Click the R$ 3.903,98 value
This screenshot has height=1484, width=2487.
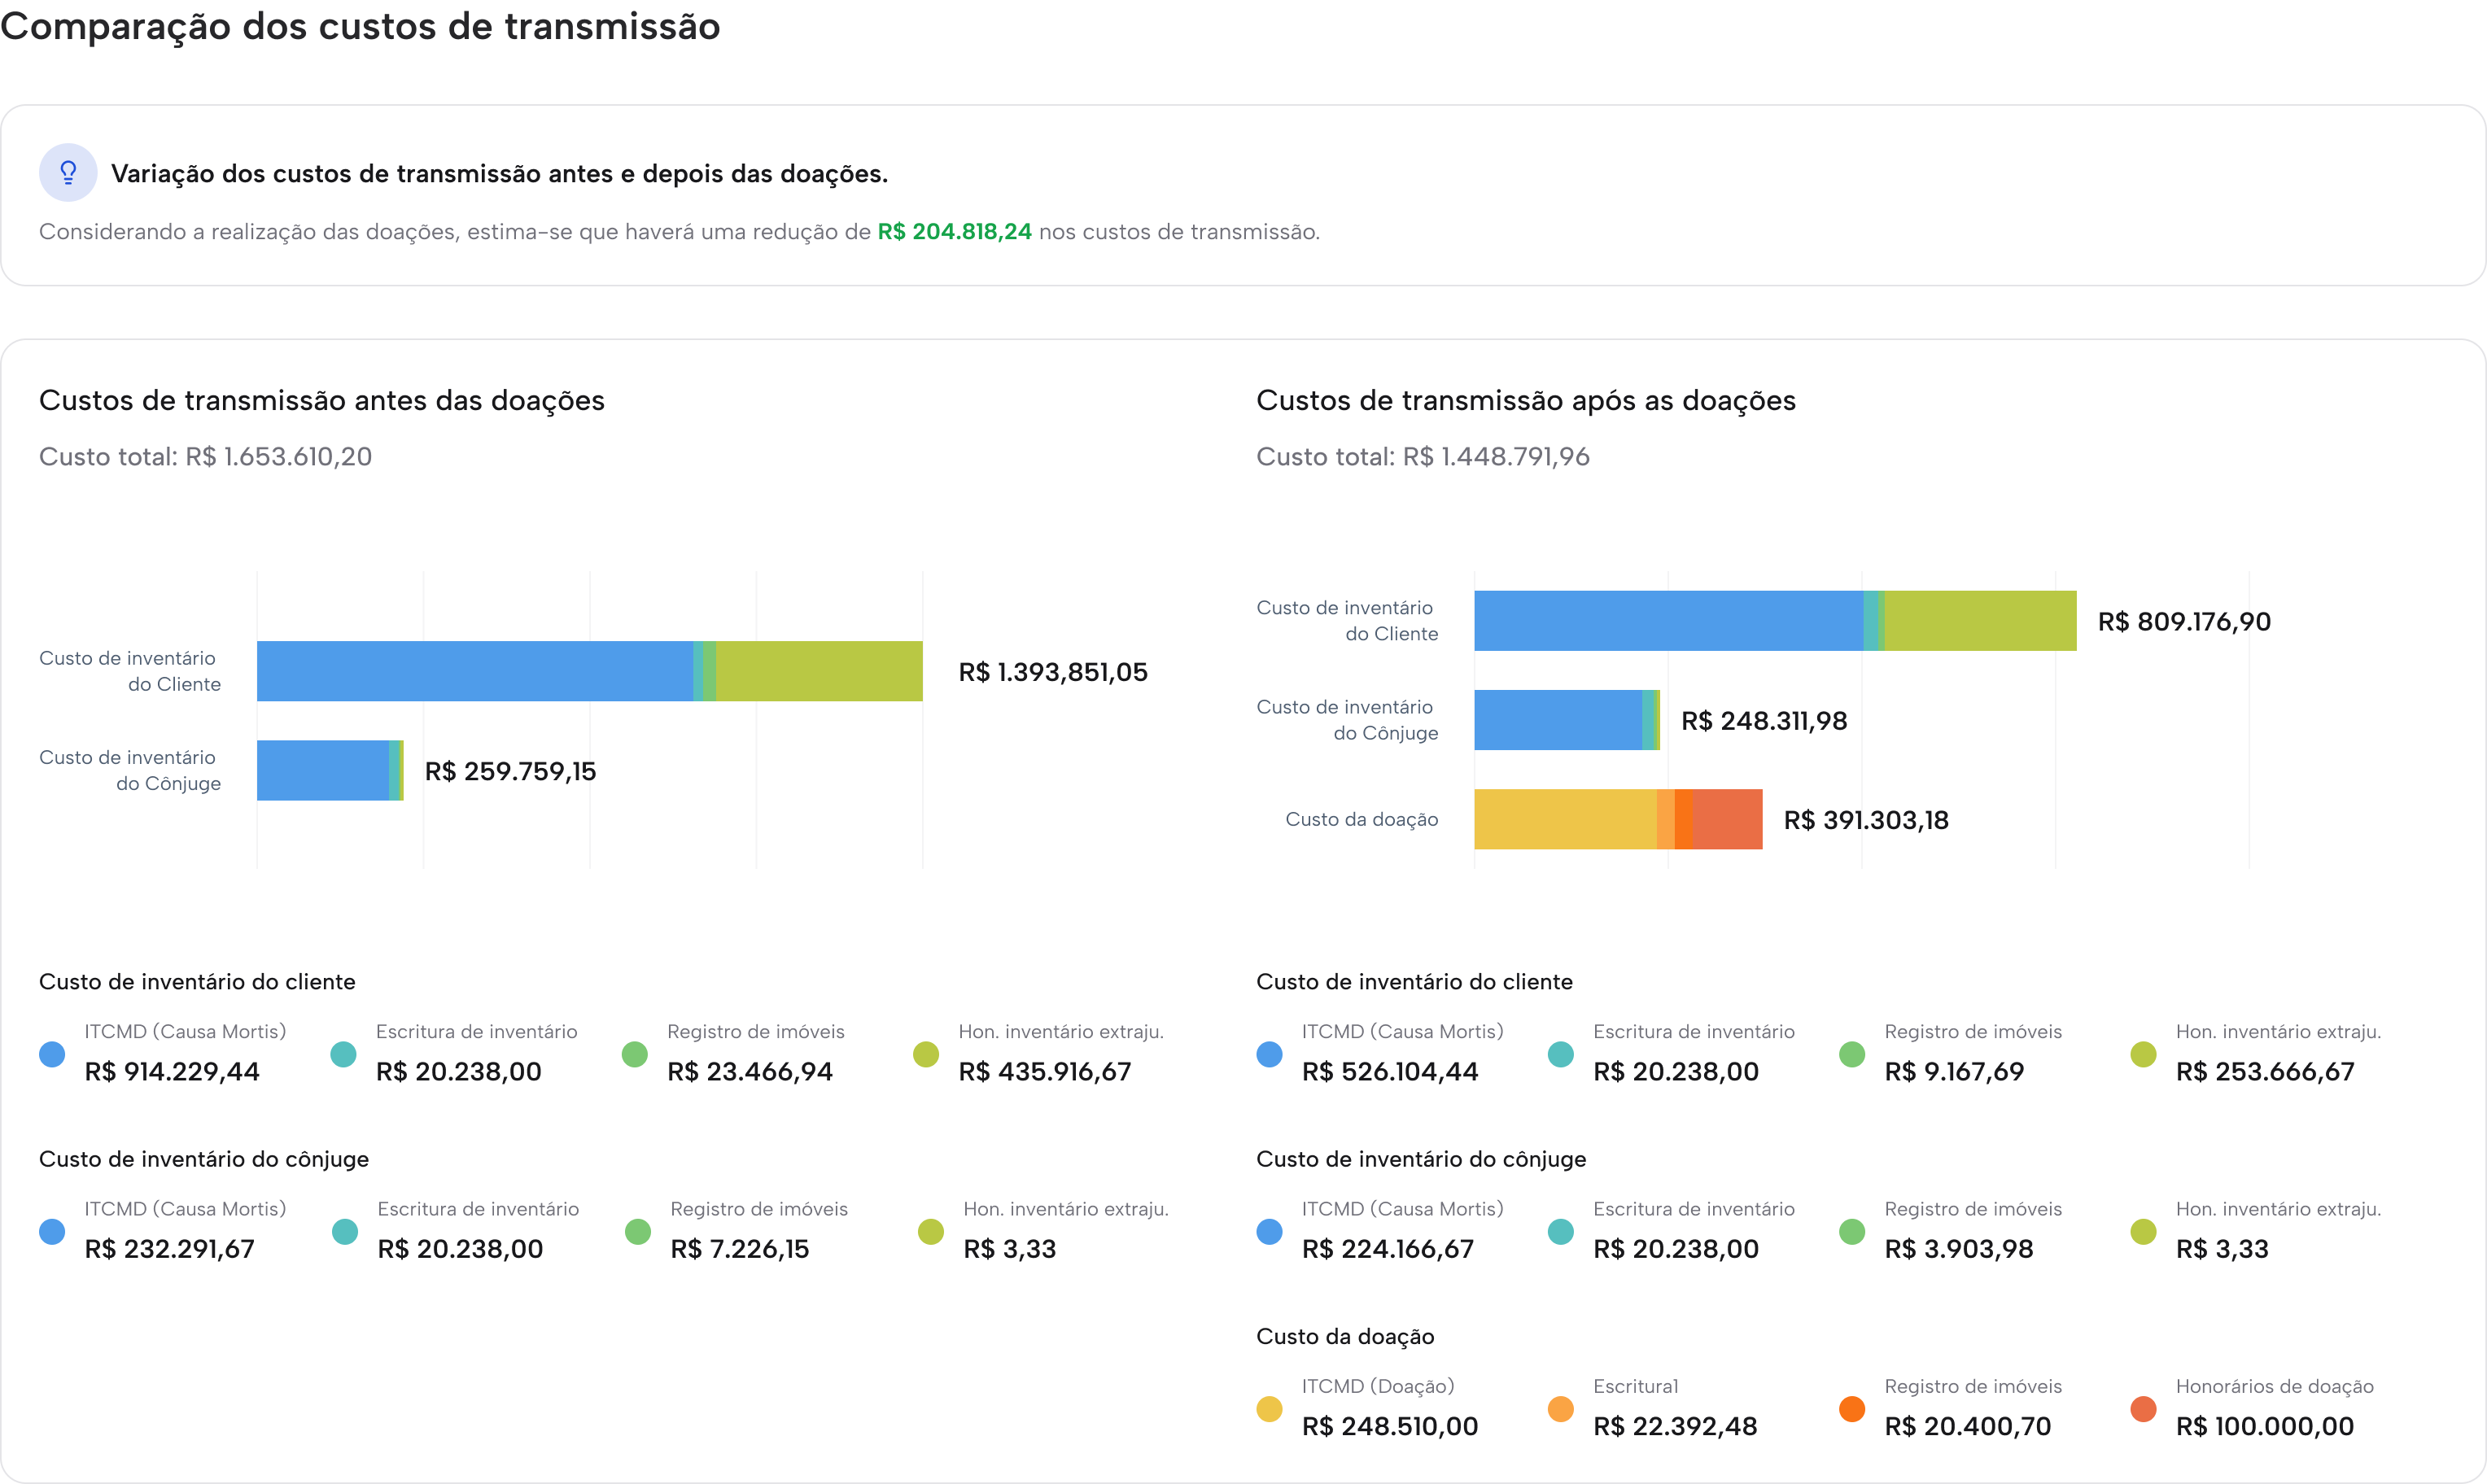[1959, 1249]
